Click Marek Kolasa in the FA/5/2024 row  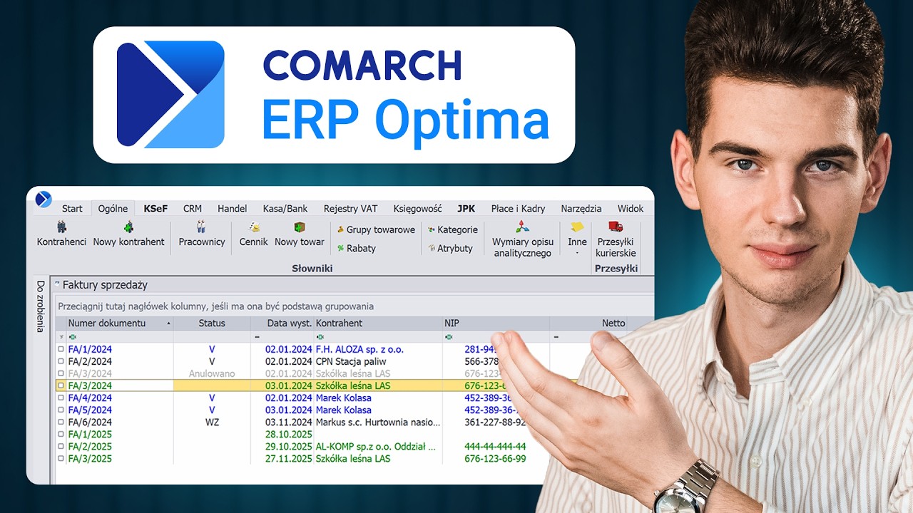pos(343,410)
